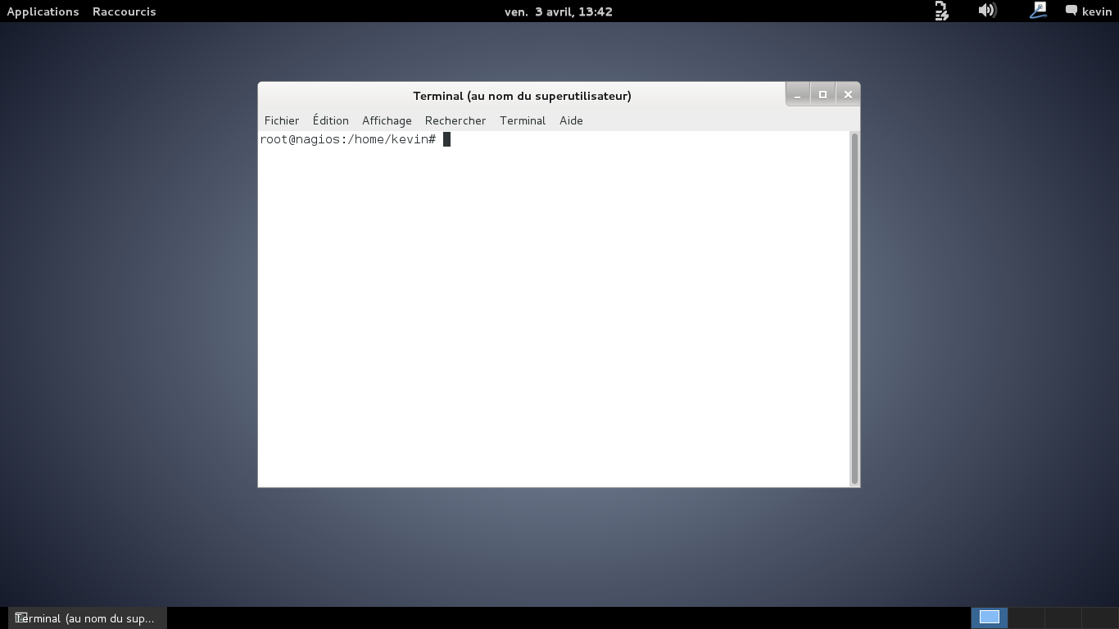Switch to the second workspace
This screenshot has height=629, width=1119.
(x=1026, y=618)
